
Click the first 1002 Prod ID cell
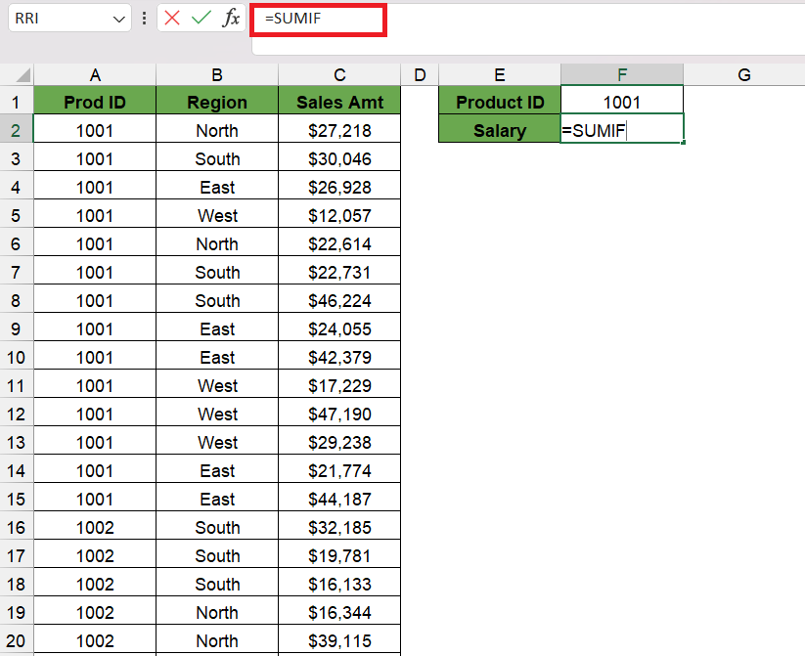[x=95, y=527]
